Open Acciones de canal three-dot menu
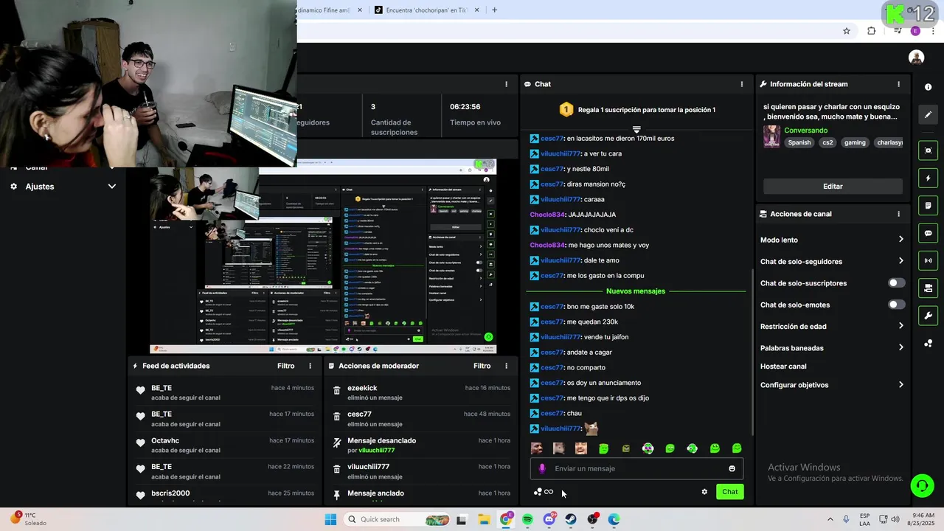This screenshot has width=944, height=531. click(x=898, y=214)
